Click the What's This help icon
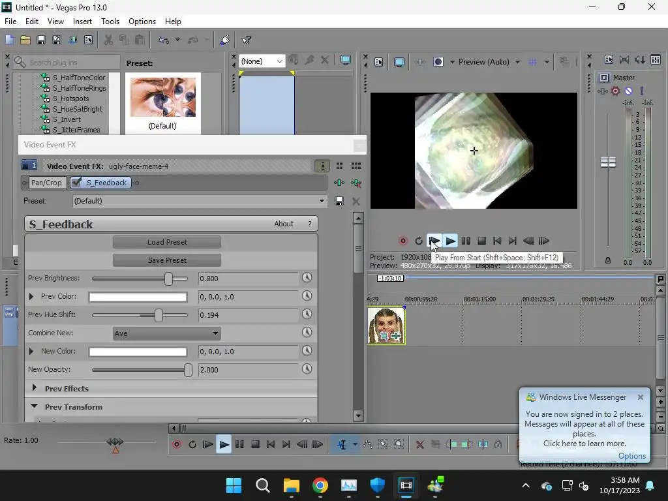Screen dimensions: 668x501 pyautogui.click(x=246, y=40)
